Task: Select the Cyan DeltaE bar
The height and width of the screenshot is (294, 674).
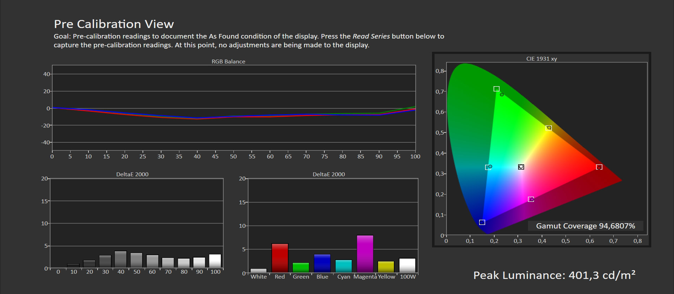Action: click(x=344, y=266)
